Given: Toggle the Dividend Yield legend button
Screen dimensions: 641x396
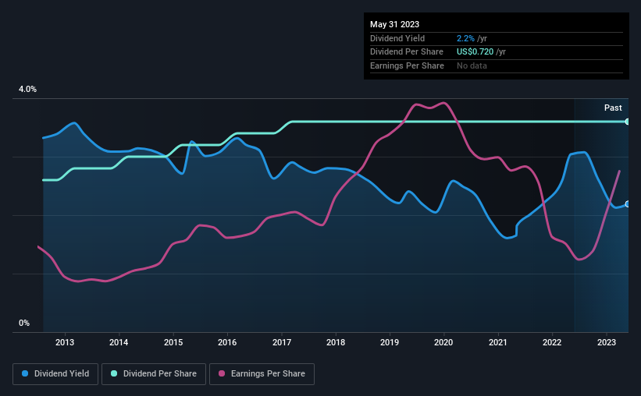Looking at the screenshot, I should [55, 374].
